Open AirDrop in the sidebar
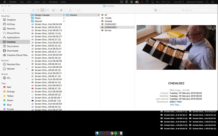This screenshot has height=136, width=218. (x=11, y=24)
